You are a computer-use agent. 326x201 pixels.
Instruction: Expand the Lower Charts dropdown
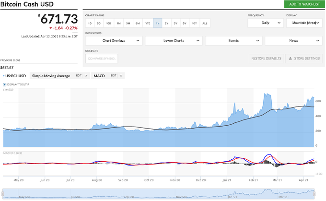point(174,41)
